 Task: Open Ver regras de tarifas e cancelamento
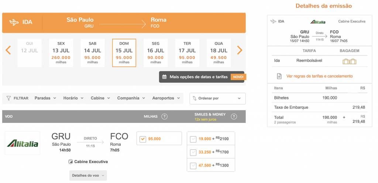(319, 76)
